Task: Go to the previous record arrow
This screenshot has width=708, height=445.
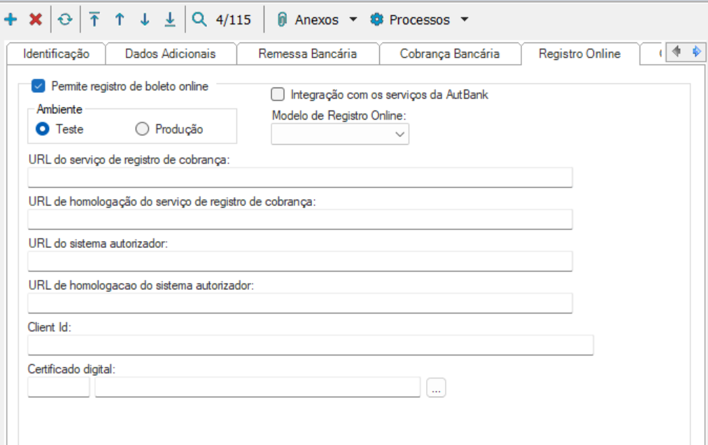Action: tap(120, 20)
